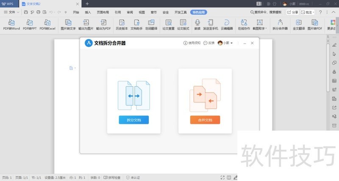Click the blue 拆分文档 button
Screen dimensions: 339x181
(134, 120)
